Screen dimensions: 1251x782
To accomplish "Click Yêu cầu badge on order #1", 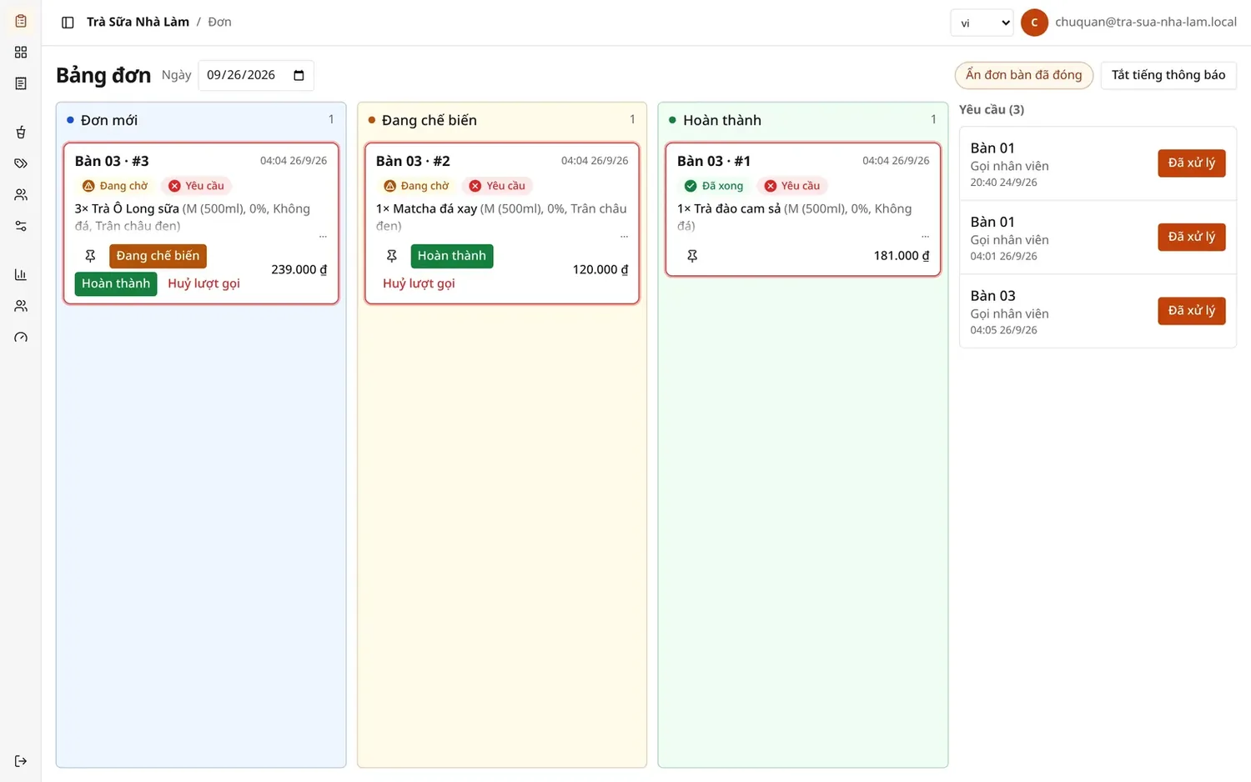I will [792, 186].
